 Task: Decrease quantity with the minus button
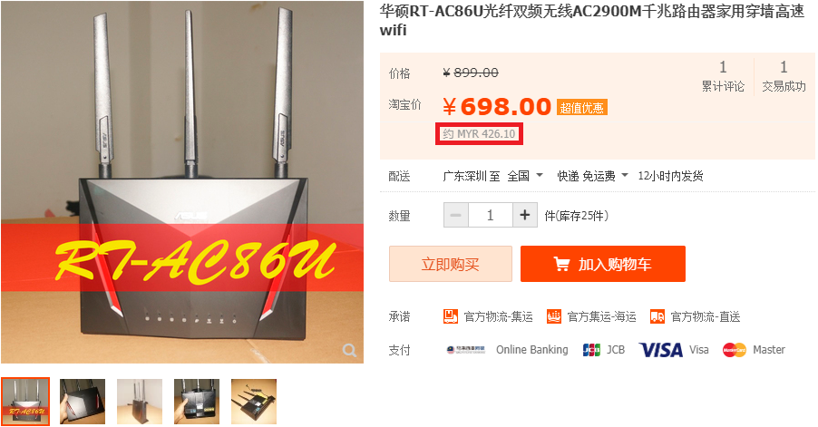(456, 215)
